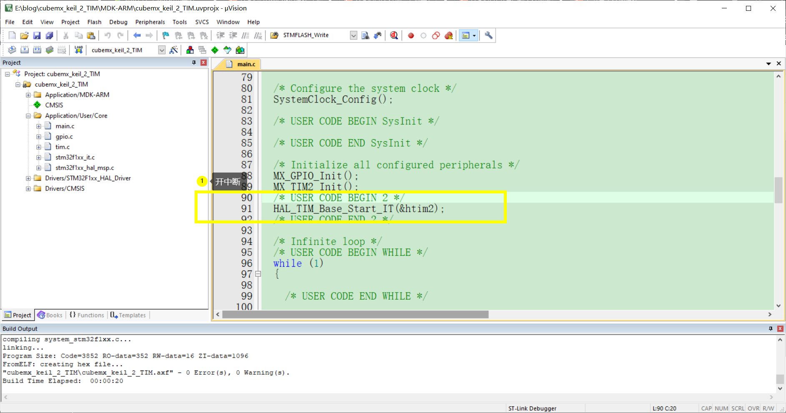Rebuild all target files with the Rebuild icon
This screenshot has height=413, width=786.
click(37, 50)
